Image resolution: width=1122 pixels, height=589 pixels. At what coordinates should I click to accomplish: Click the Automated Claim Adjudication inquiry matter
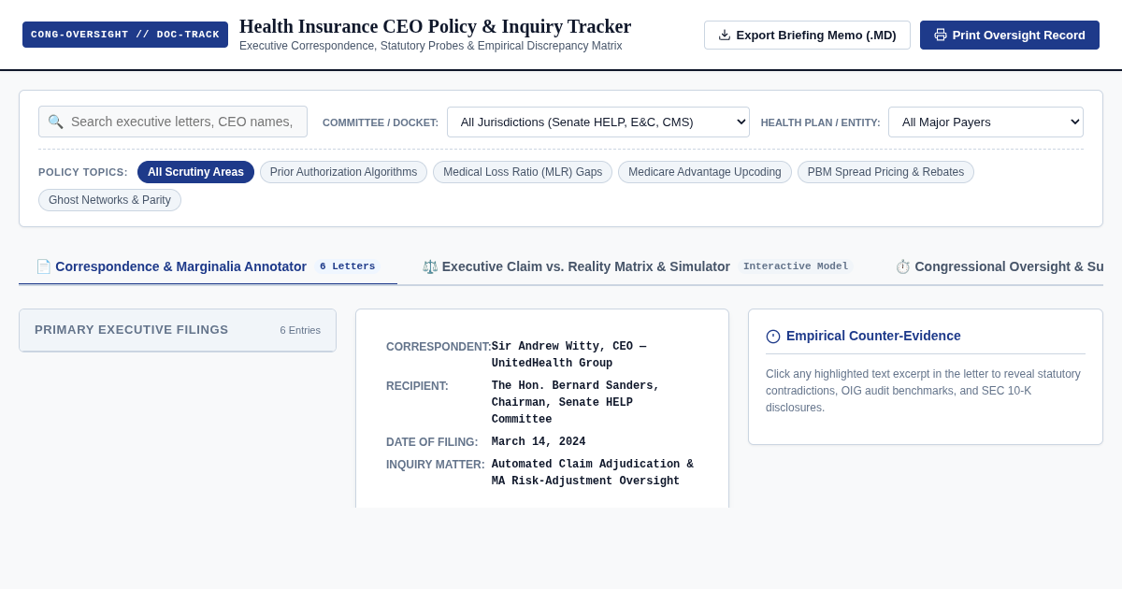[x=593, y=473]
